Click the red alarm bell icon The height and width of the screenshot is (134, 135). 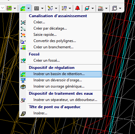(77, 8)
